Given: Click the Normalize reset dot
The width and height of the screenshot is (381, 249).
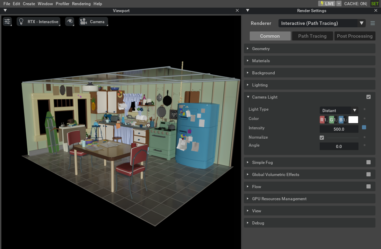Looking at the screenshot, I should pos(364,137).
